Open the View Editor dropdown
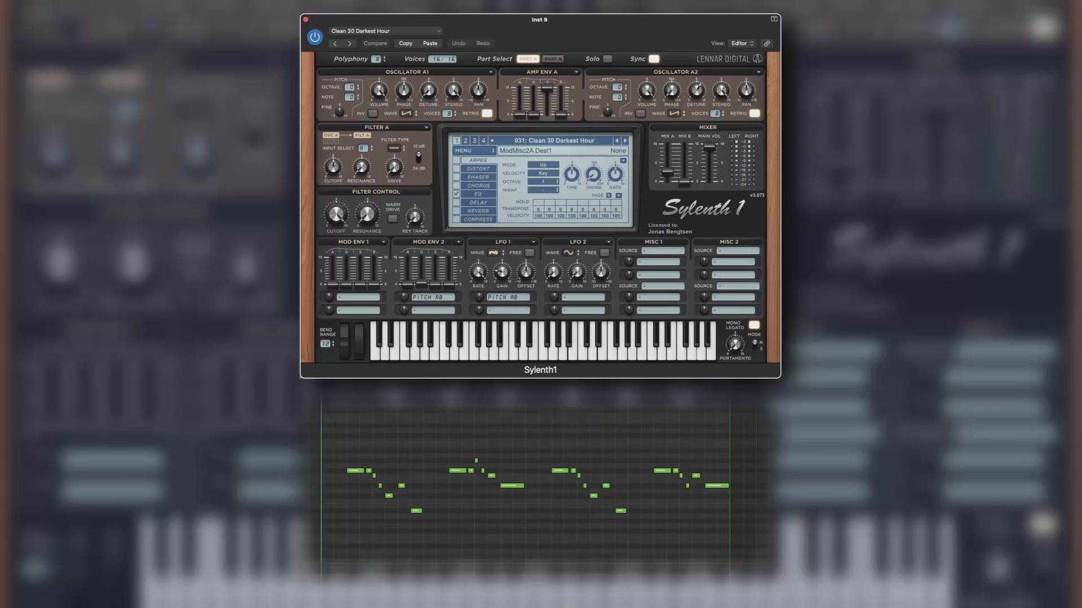This screenshot has width=1082, height=608. (x=742, y=43)
